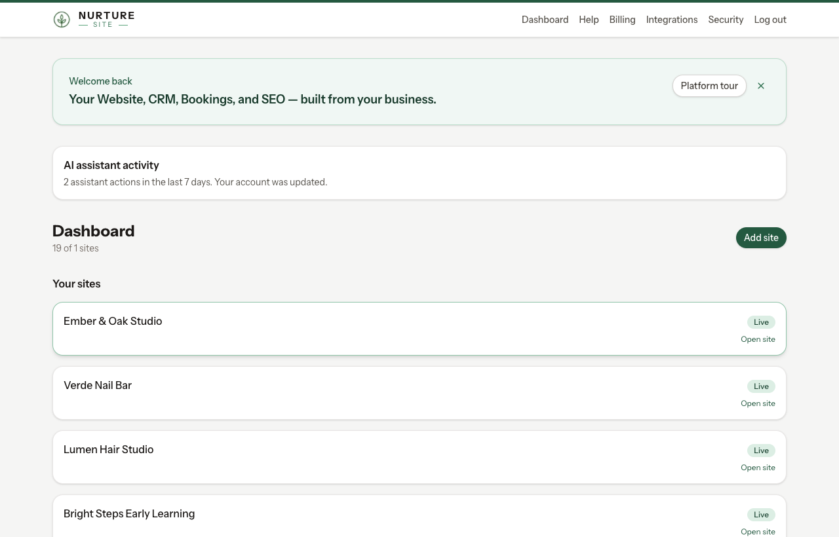Click the Live badge on Ember & Oak Studio
The height and width of the screenshot is (537, 839).
(761, 322)
